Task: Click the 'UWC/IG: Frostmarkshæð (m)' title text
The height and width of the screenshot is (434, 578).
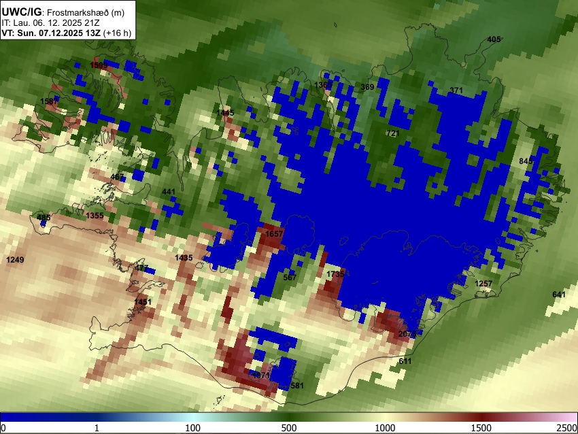Action: point(63,12)
